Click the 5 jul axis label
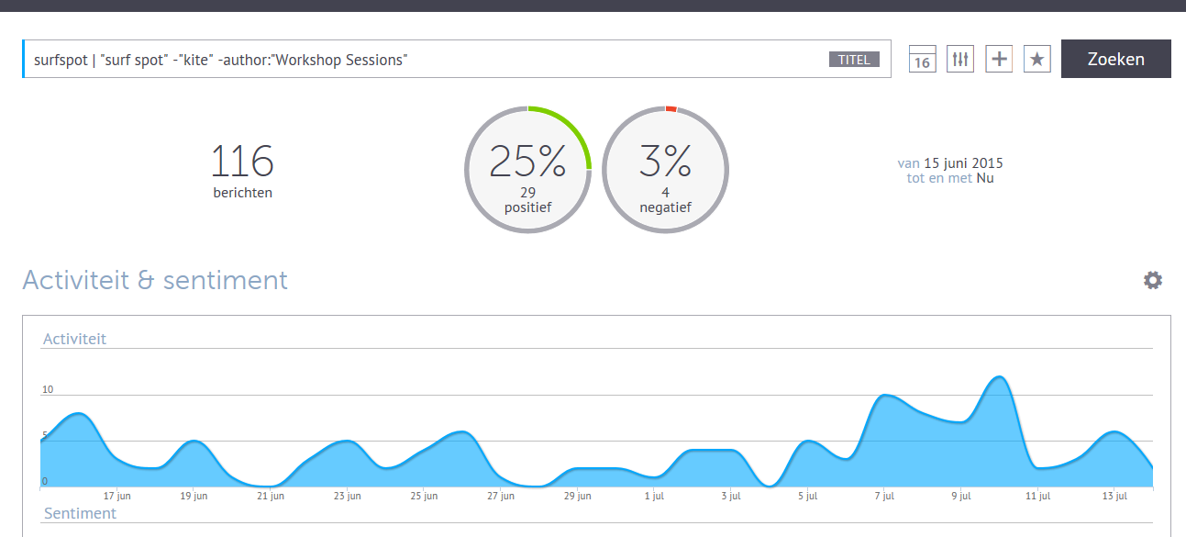Screen dimensions: 1186x537 click(807, 496)
